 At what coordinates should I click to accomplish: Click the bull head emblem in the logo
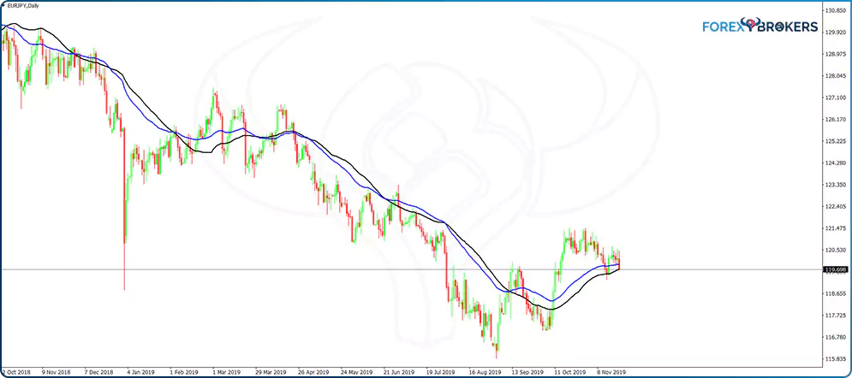click(752, 26)
